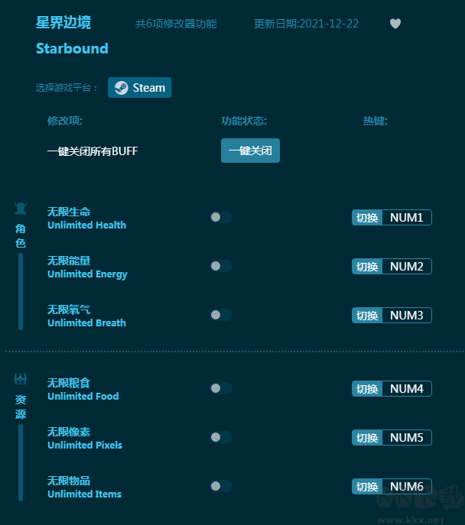Click the NUM1 hotkey field
465x525 pixels.
[x=406, y=218]
